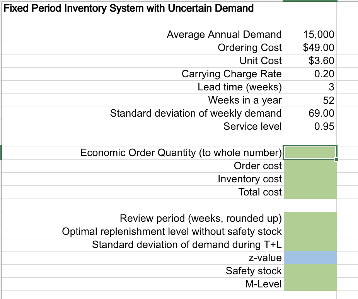Select the Unit Cost cell showing $3.60
This screenshot has height=299, width=358.
pyautogui.click(x=310, y=61)
